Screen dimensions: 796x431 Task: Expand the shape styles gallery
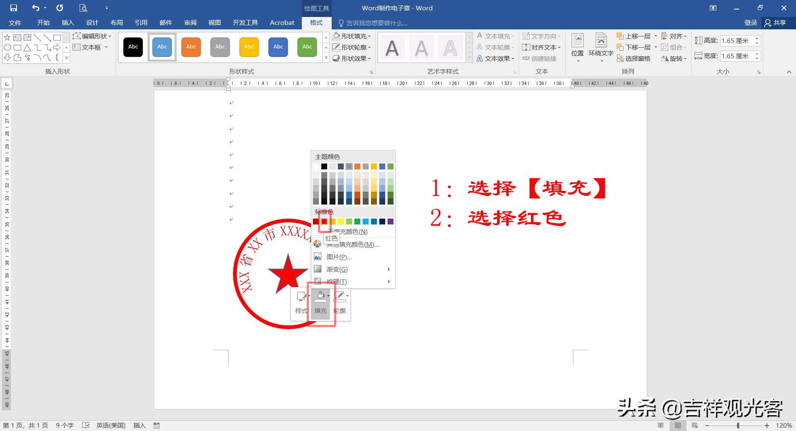click(x=326, y=58)
